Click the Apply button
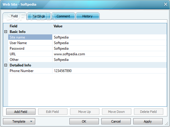This screenshot has width=170, height=127. click(148, 121)
